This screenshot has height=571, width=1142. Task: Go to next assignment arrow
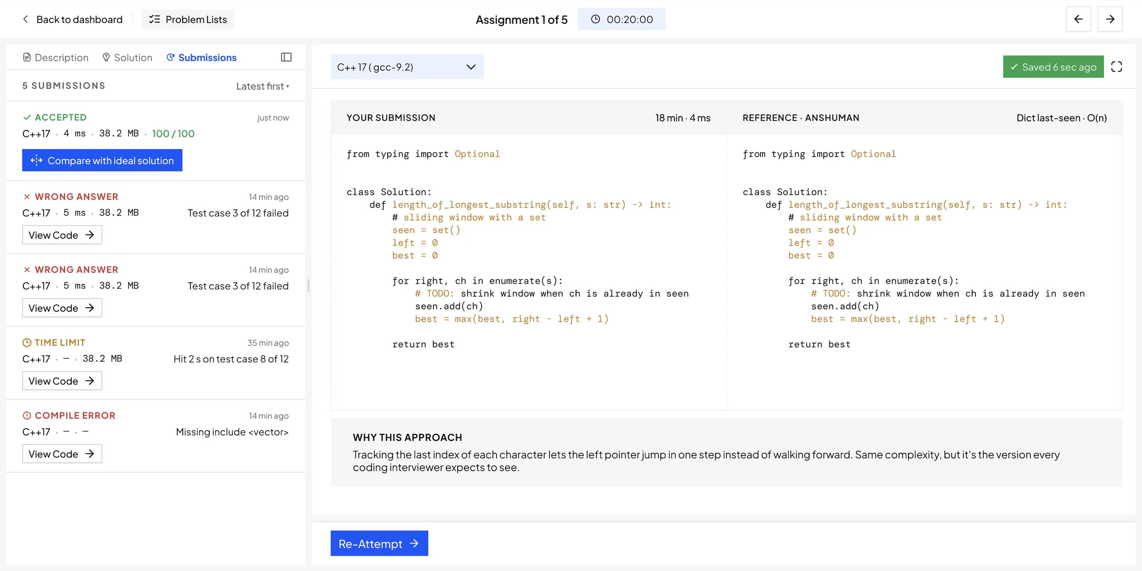(1110, 19)
